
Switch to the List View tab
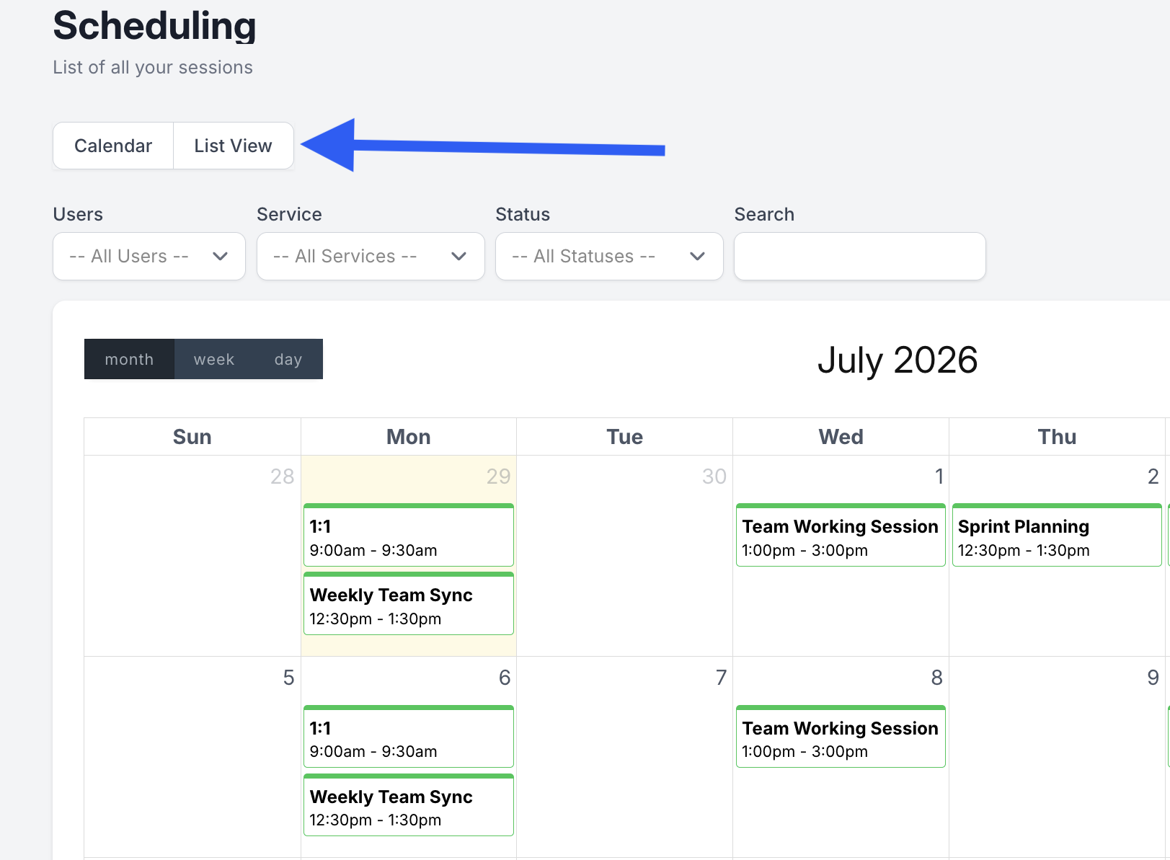[233, 146]
